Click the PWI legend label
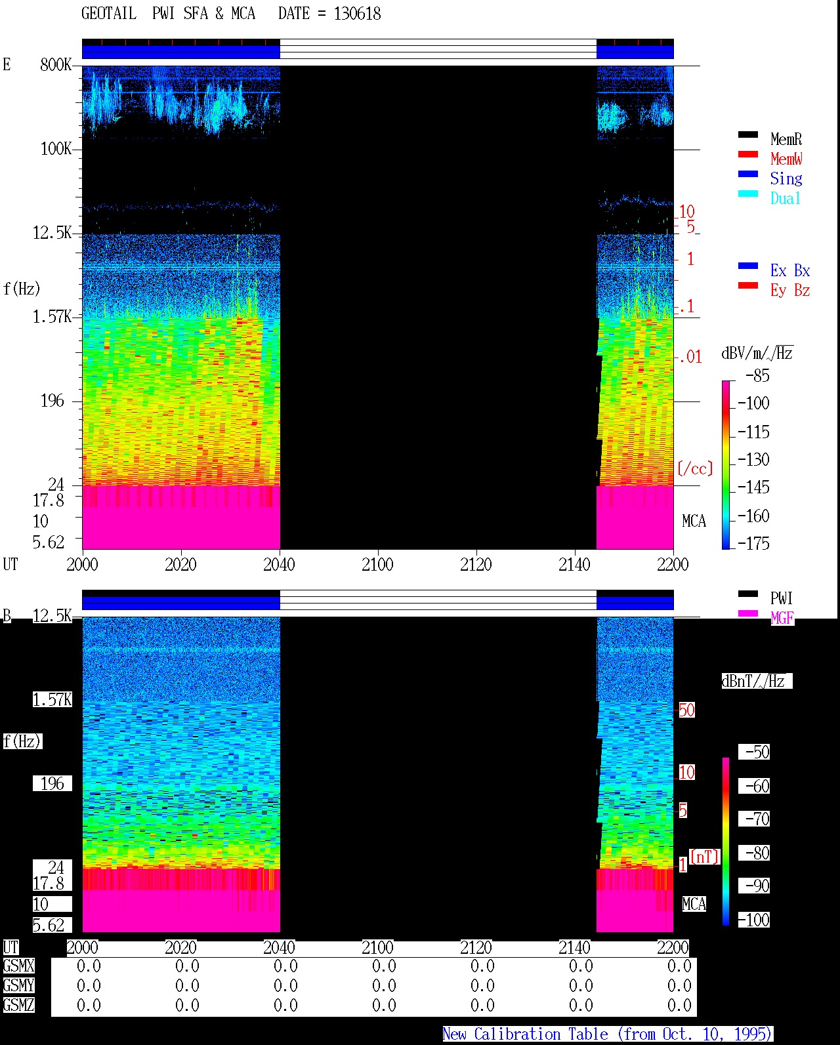The height and width of the screenshot is (1045, 840). [782, 598]
